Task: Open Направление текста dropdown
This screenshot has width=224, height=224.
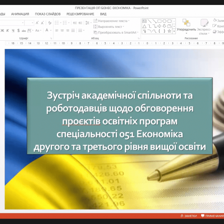Action: pos(112,21)
